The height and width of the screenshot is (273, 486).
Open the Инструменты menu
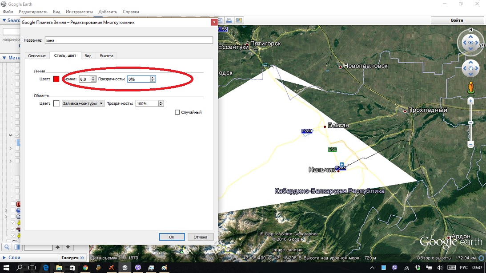(79, 12)
